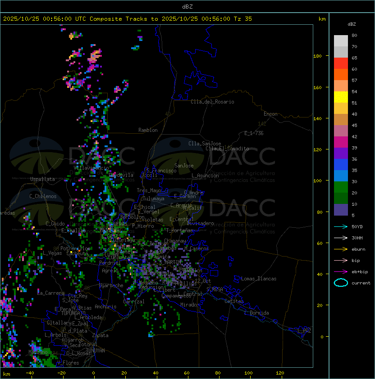Screen dimensions: 375x379
Task: Click the 'Clla.SanJose' map label
Action: [x=205, y=144]
